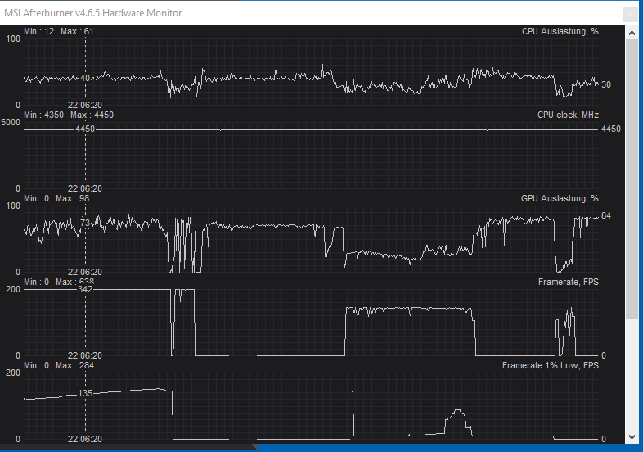This screenshot has width=643, height=452.
Task: Click the Min 4350 Max 4450 clock readout
Action: click(x=69, y=115)
